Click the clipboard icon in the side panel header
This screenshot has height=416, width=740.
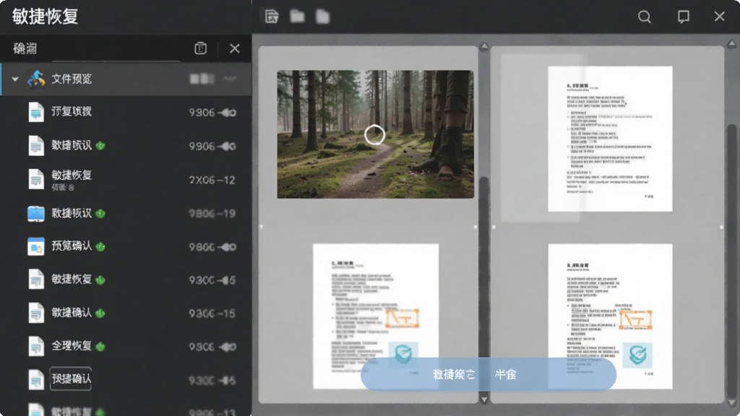[x=201, y=48]
